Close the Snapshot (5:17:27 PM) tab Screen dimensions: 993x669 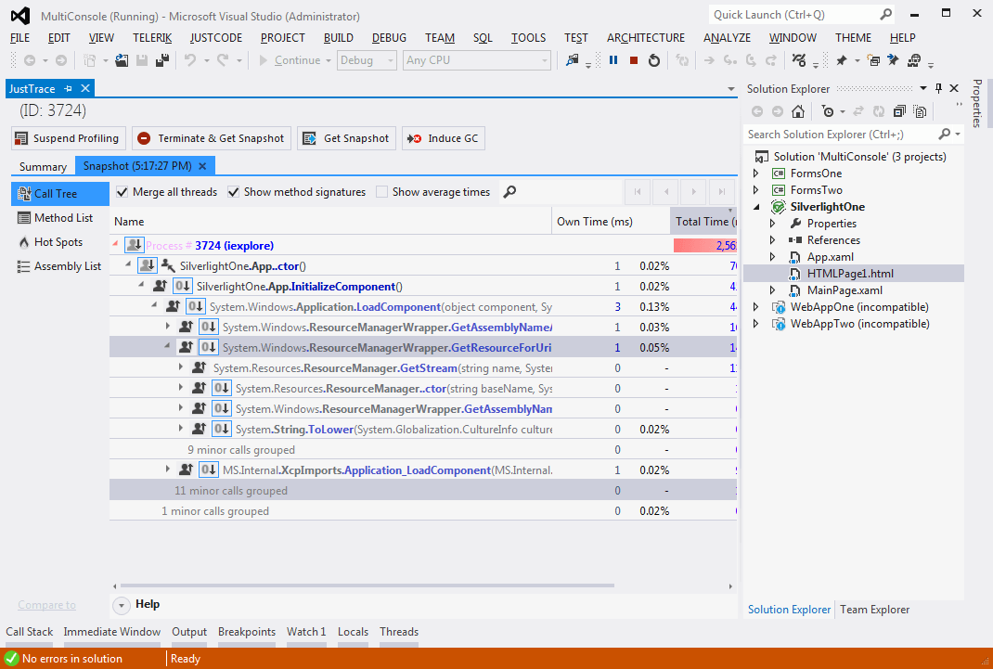(x=202, y=166)
